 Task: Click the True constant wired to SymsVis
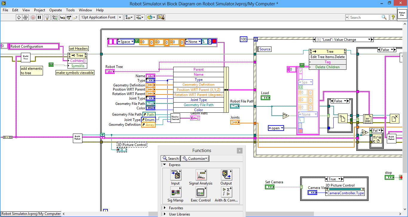pyautogui.click(x=51, y=65)
